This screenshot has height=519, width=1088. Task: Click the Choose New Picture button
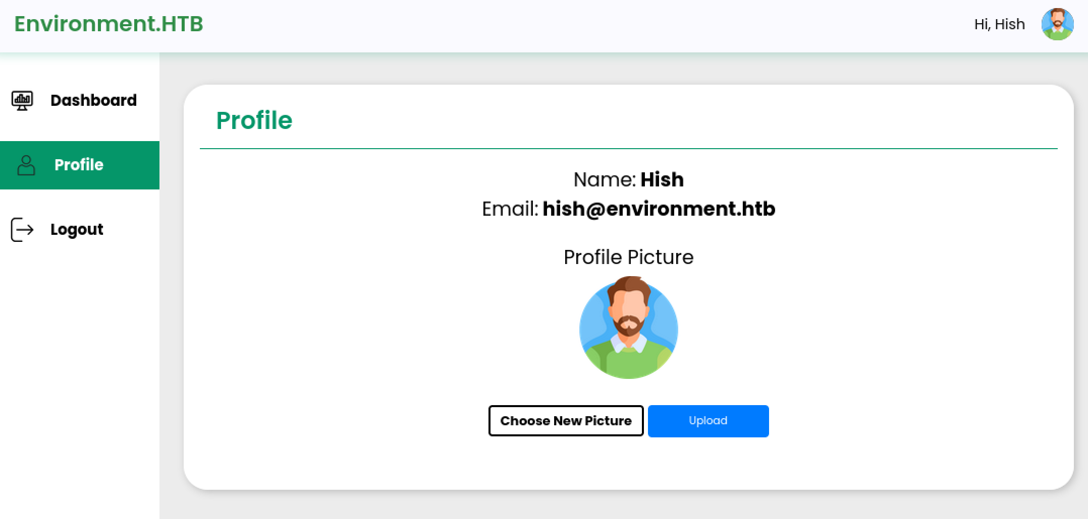566,421
